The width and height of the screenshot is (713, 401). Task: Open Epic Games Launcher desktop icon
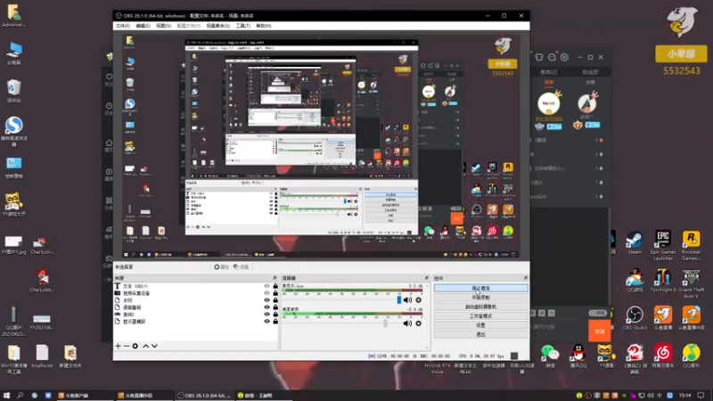pyautogui.click(x=663, y=245)
